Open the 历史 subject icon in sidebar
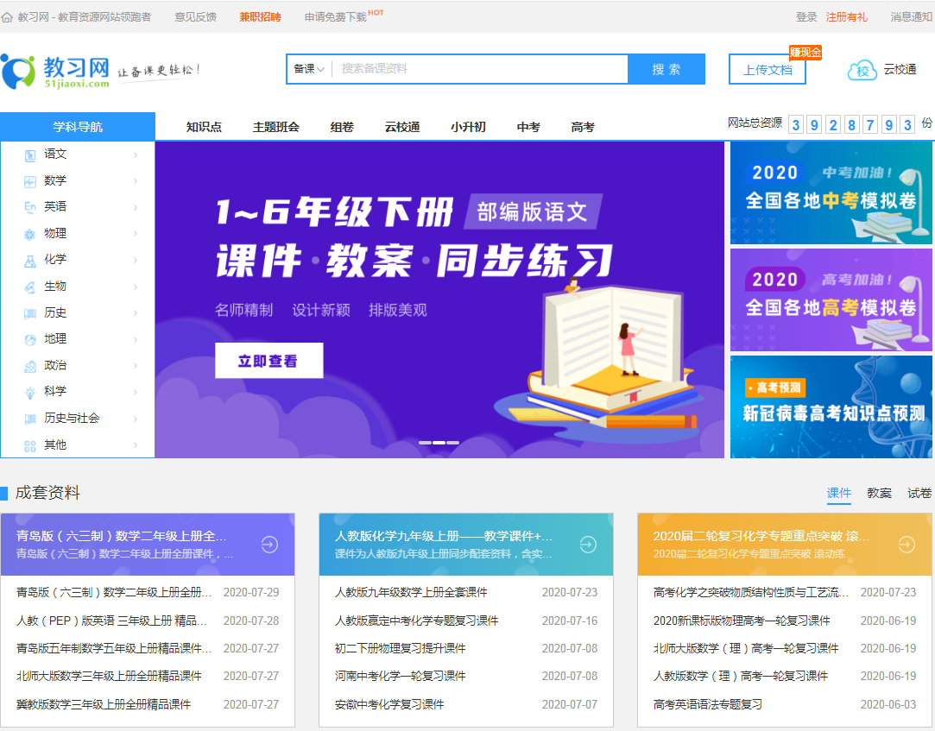 pos(30,313)
